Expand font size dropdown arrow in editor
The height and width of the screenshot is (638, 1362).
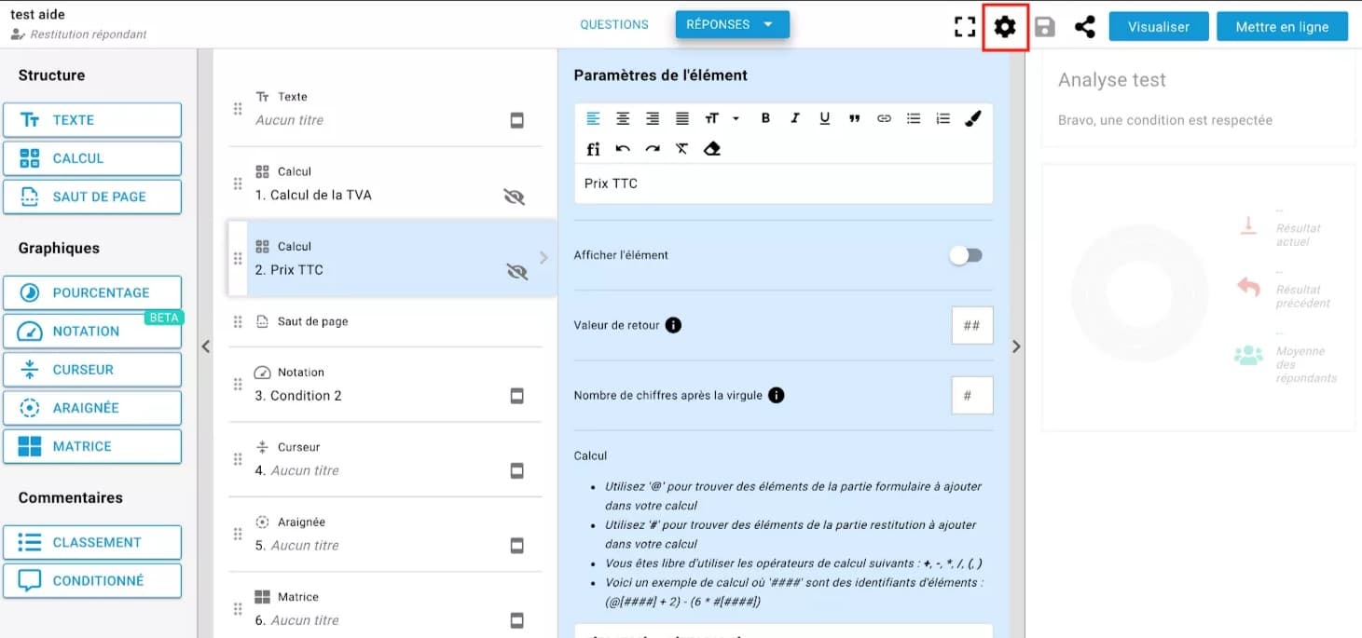click(736, 118)
